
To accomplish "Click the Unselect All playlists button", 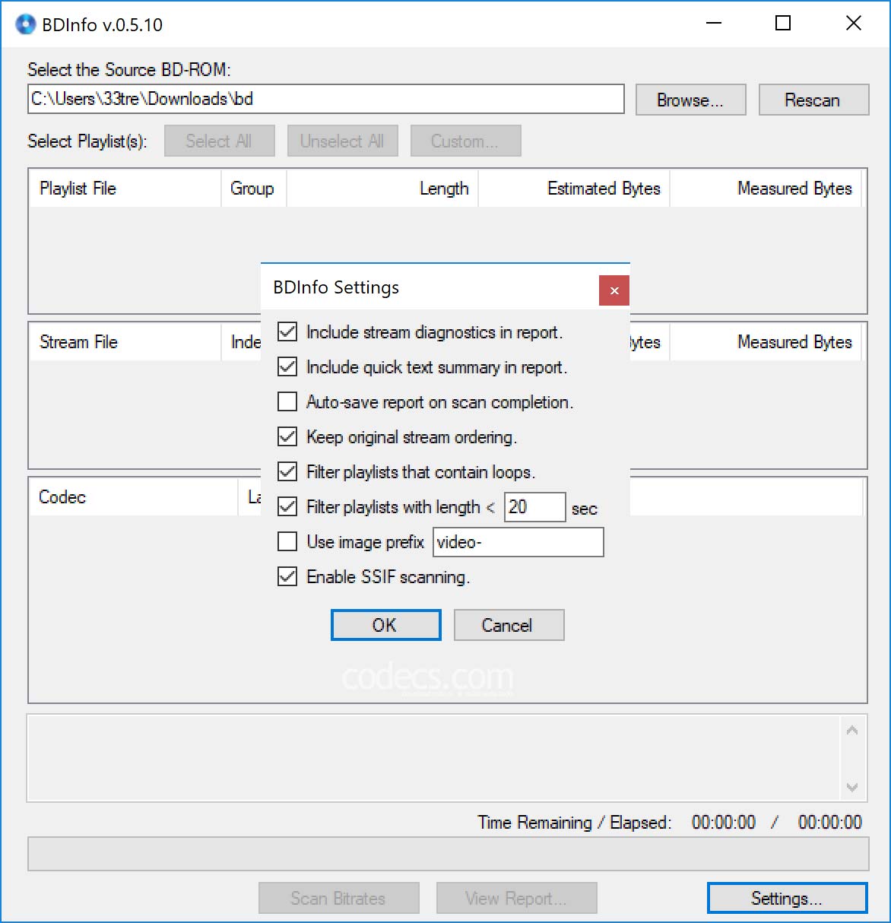I will (343, 141).
